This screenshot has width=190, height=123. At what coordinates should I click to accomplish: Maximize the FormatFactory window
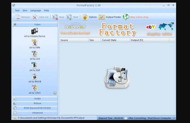click(x=169, y=5)
